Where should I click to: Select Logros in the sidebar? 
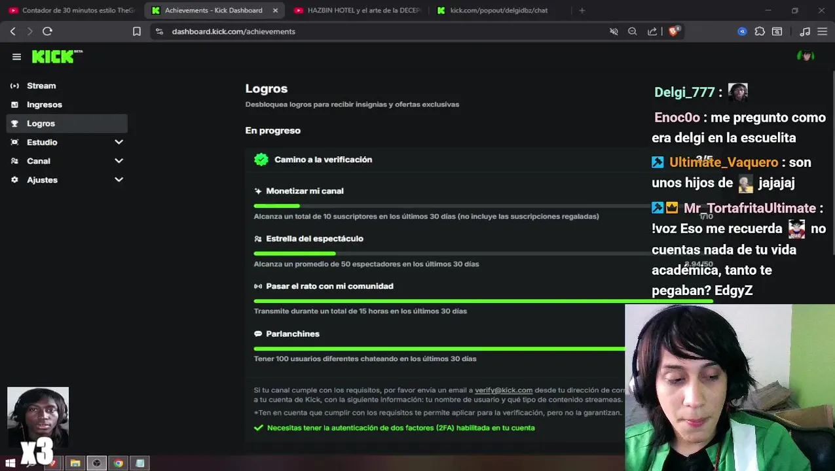pos(66,123)
